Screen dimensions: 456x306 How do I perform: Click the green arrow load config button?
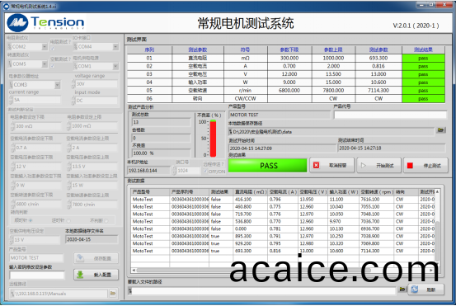(96, 275)
